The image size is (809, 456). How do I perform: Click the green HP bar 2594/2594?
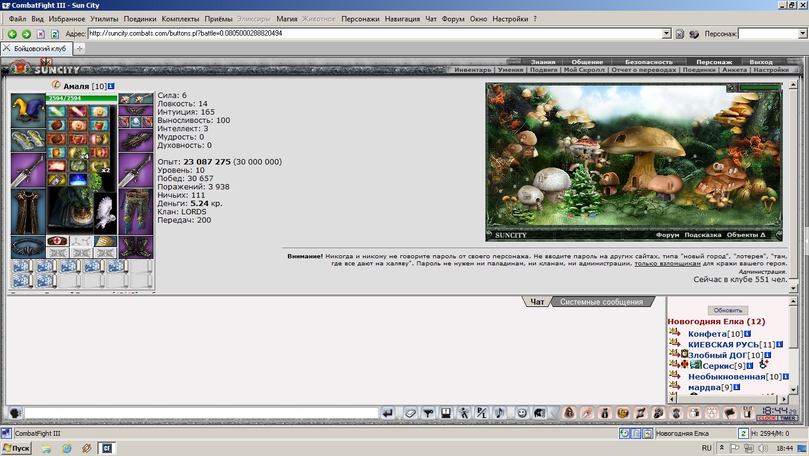click(81, 98)
